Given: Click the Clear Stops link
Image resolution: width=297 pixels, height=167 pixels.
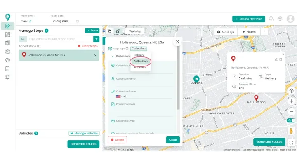Looking at the screenshot, I should [x=88, y=46].
